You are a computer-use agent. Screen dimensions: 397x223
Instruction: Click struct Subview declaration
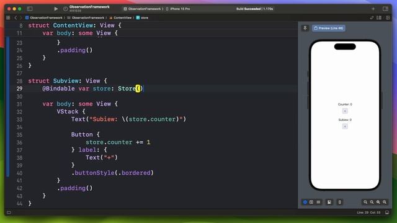point(68,81)
